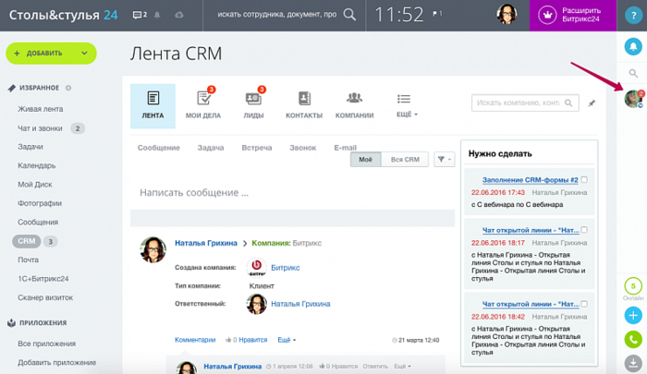Click the Нравится link under post

coord(252,340)
